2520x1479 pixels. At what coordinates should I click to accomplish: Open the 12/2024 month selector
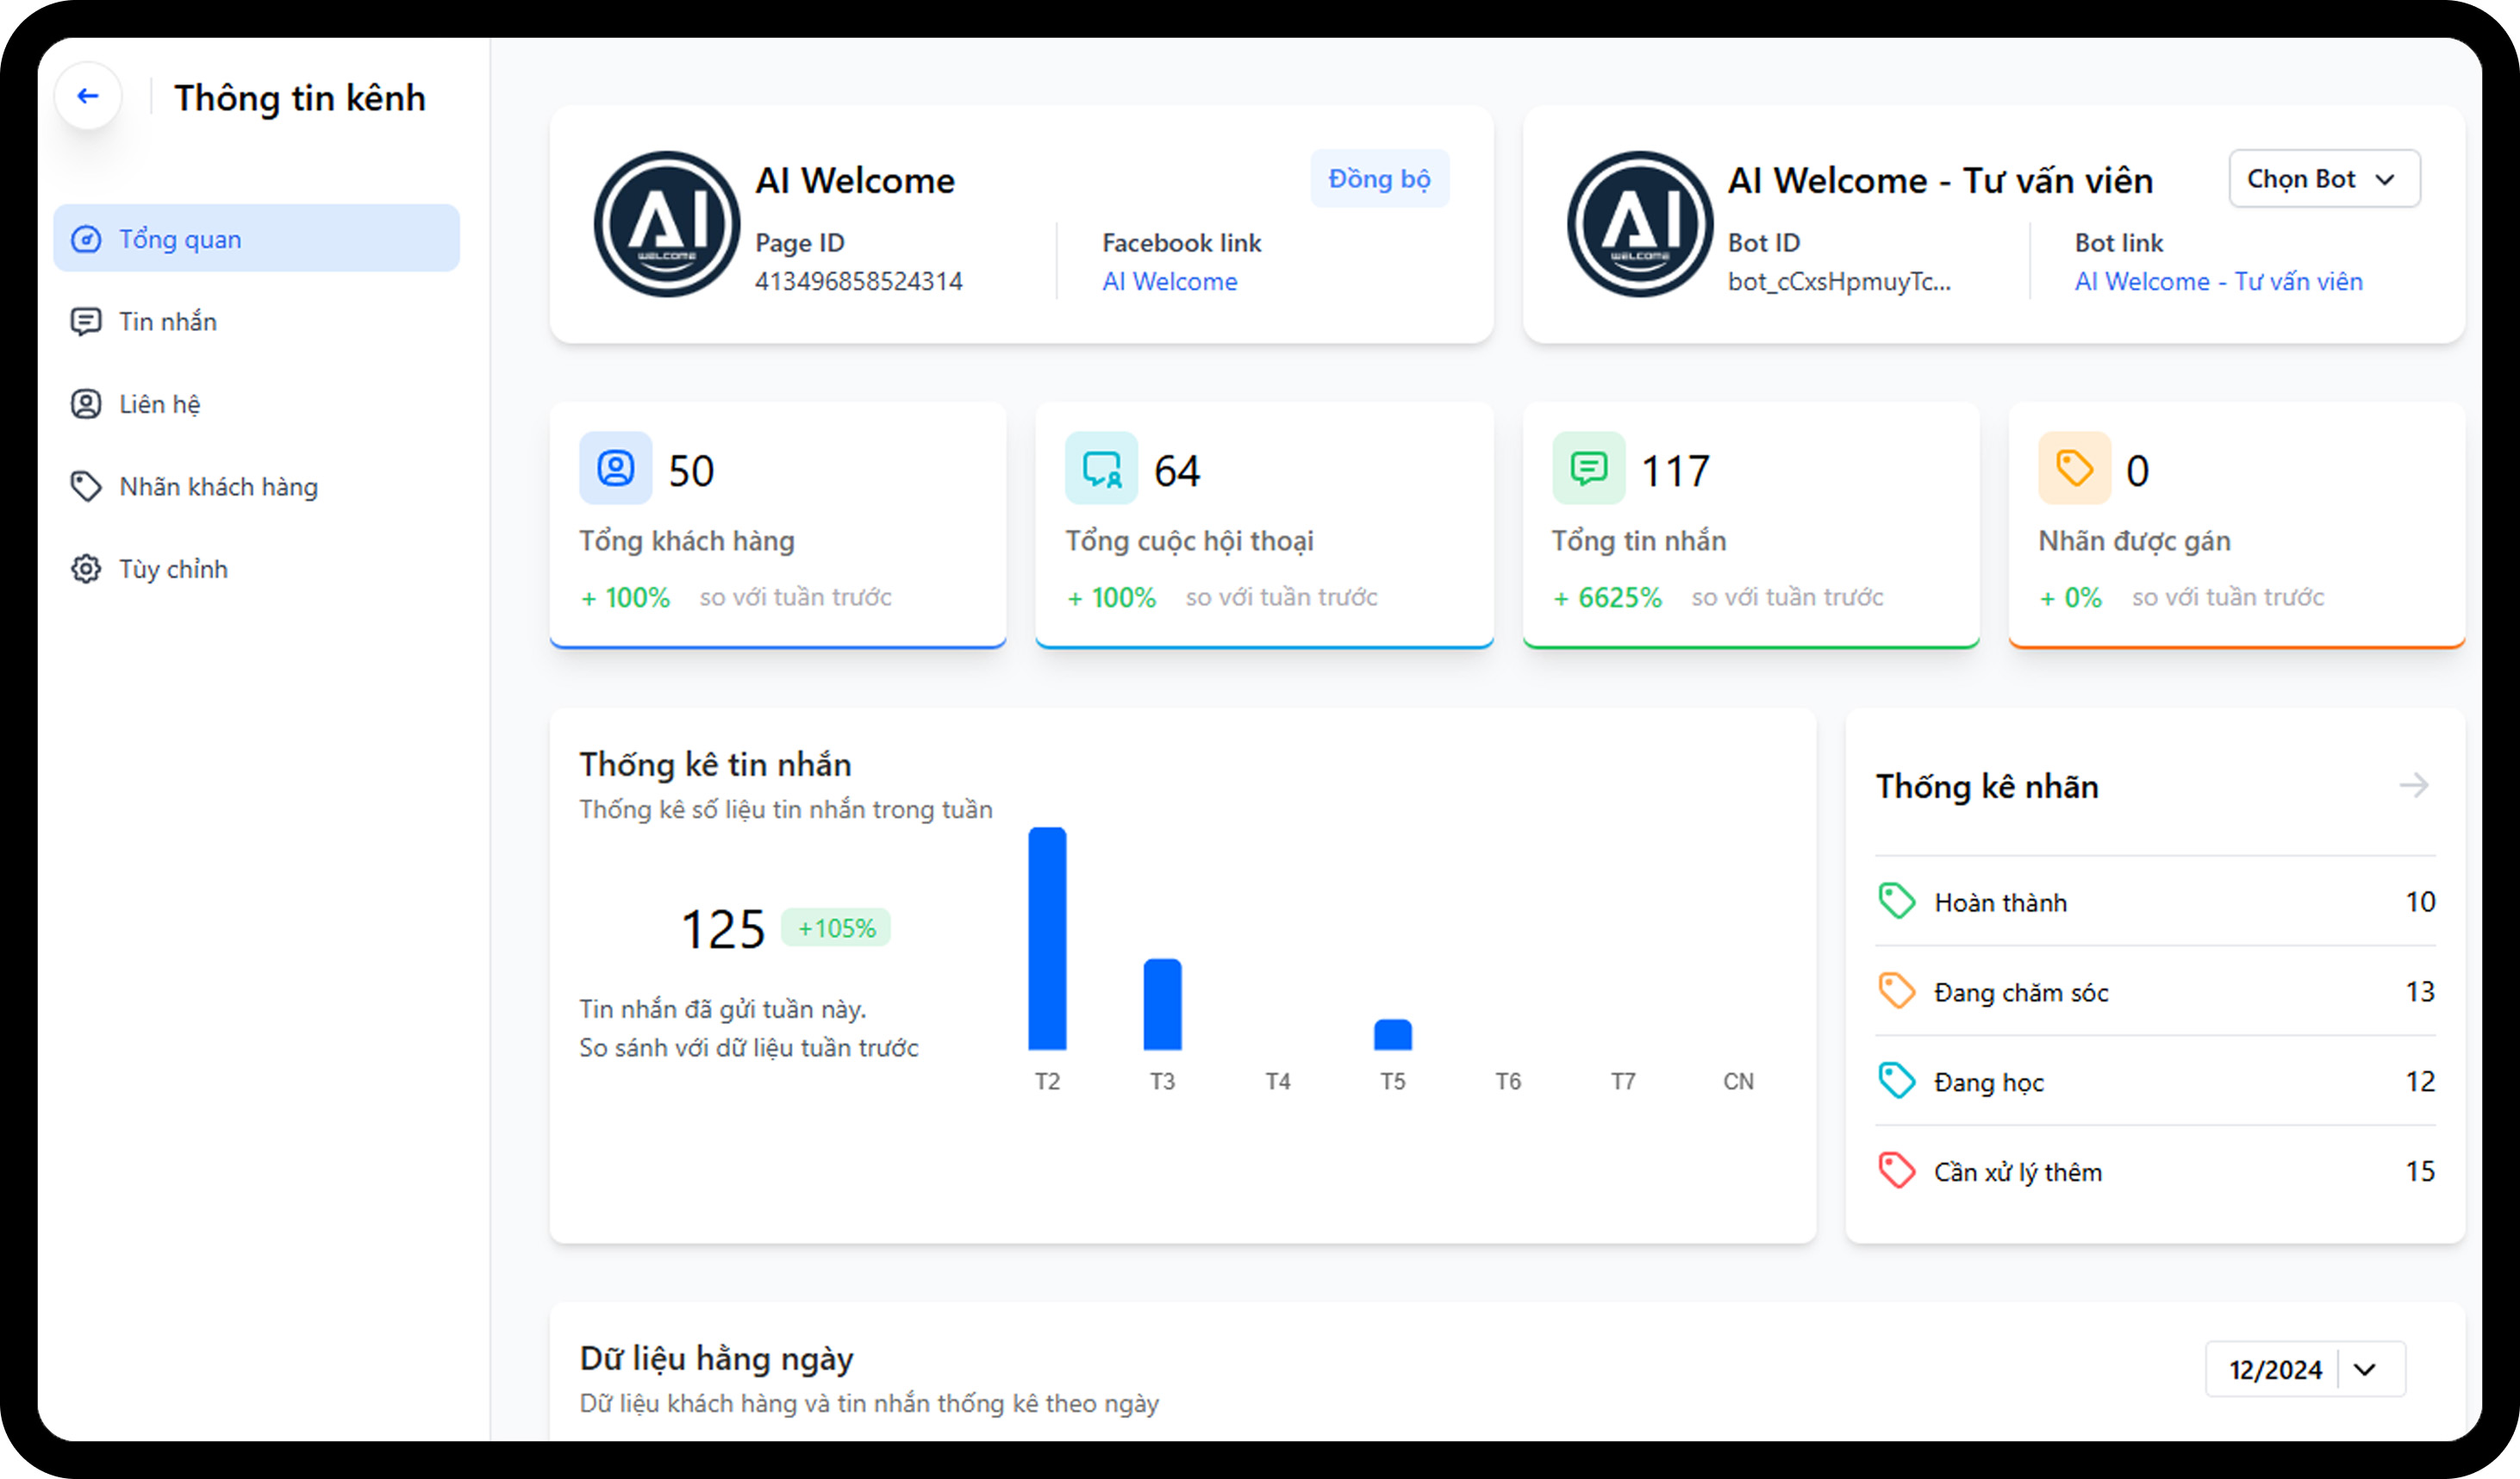pyautogui.click(x=2304, y=1369)
